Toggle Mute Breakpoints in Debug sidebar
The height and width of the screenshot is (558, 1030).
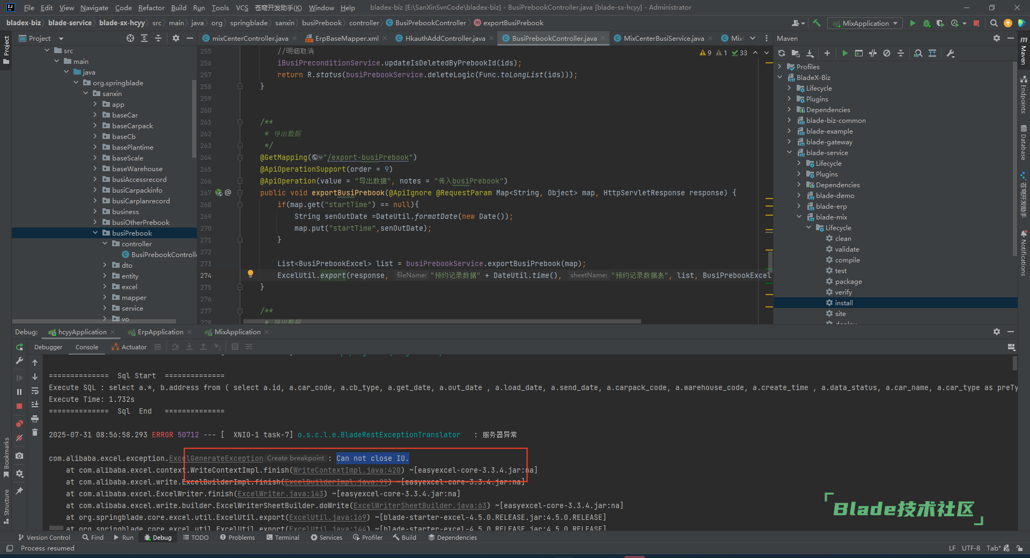(19, 437)
